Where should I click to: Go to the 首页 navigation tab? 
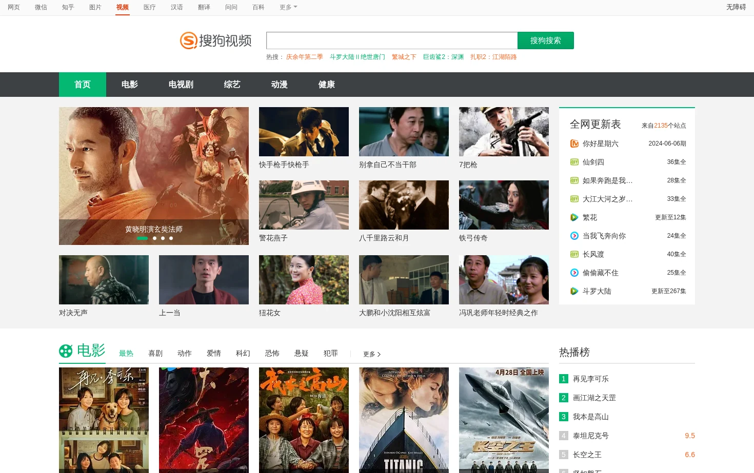[x=83, y=85]
